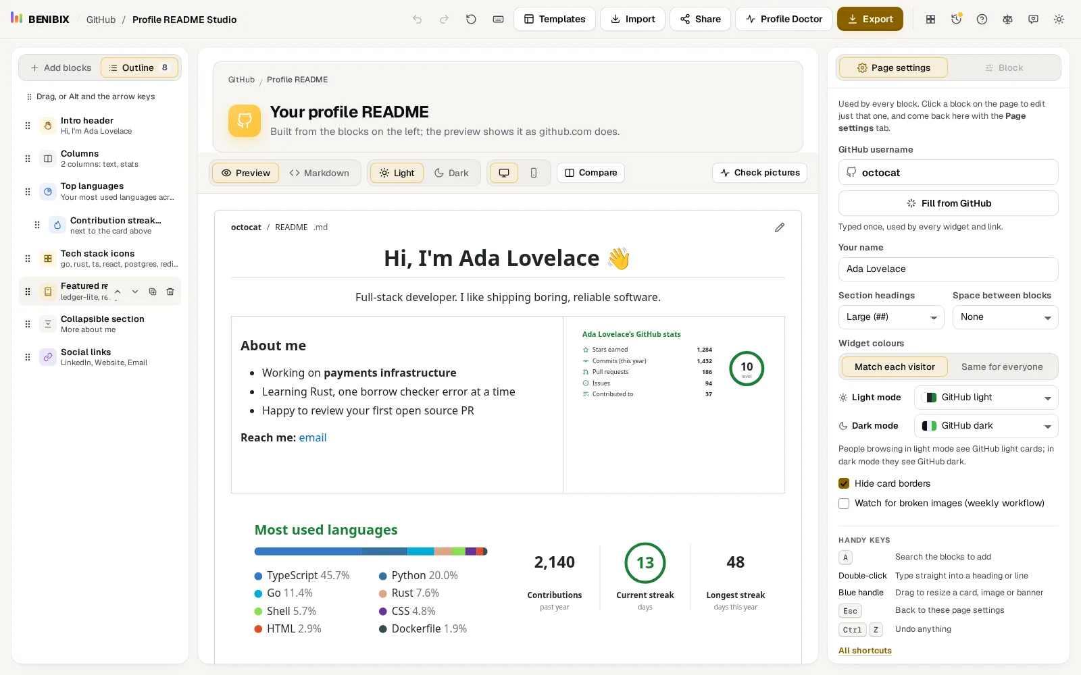Select the Page settings tab

893,67
